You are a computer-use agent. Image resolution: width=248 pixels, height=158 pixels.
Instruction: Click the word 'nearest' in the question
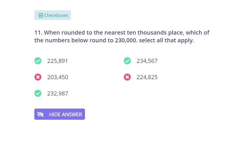point(115,33)
